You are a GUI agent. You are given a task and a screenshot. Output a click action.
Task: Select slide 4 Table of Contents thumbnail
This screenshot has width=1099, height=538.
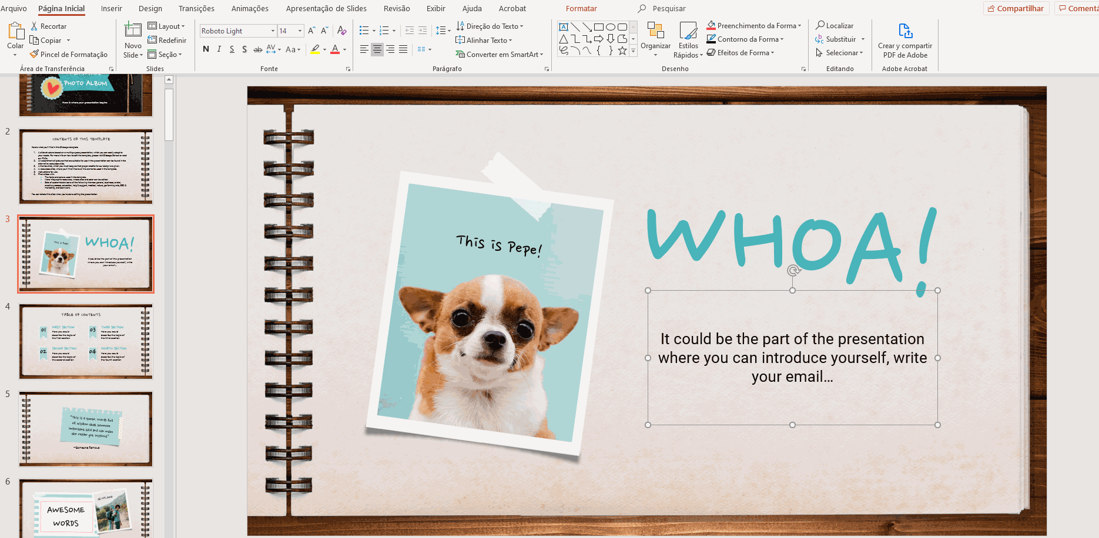pos(86,341)
